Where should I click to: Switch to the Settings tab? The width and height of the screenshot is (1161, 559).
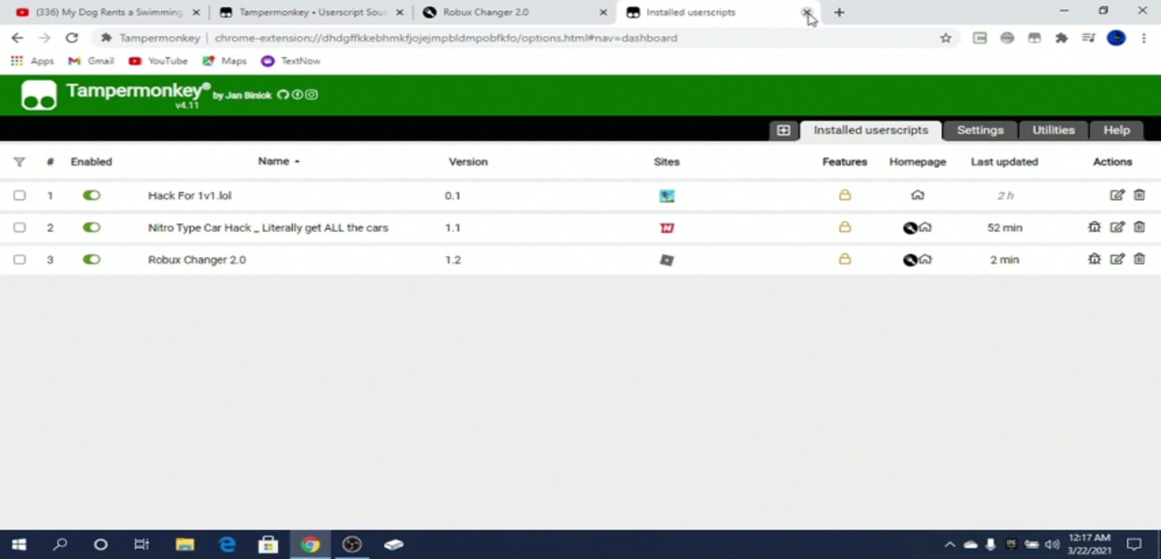980,130
